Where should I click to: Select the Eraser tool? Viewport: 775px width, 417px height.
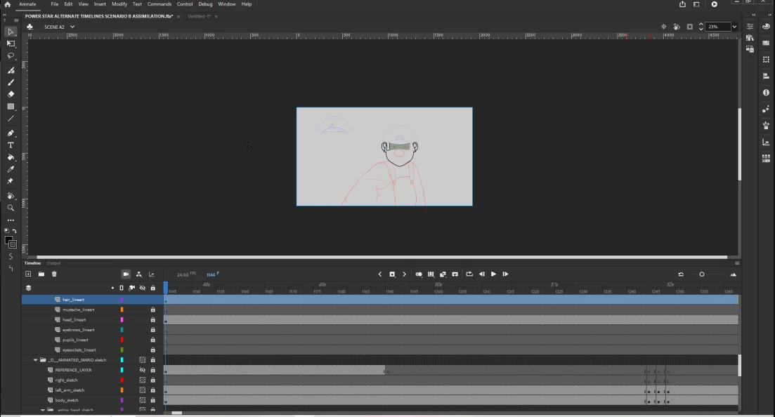[11, 94]
